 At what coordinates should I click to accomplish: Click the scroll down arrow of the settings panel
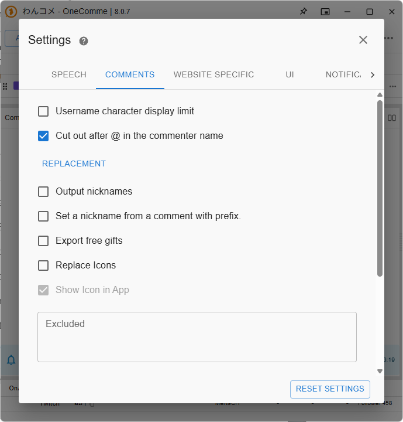click(380, 371)
